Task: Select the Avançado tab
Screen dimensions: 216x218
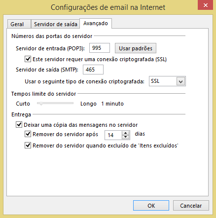Action: point(96,23)
